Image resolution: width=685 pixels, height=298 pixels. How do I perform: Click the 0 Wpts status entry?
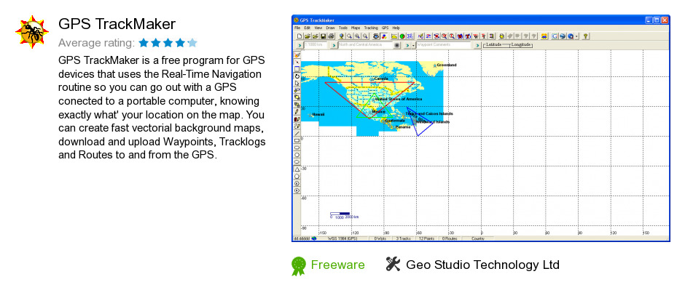pos(380,238)
